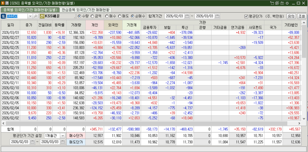The image size is (308, 152).
Task: Click the 외국인 column header
Action: coord(113,24)
